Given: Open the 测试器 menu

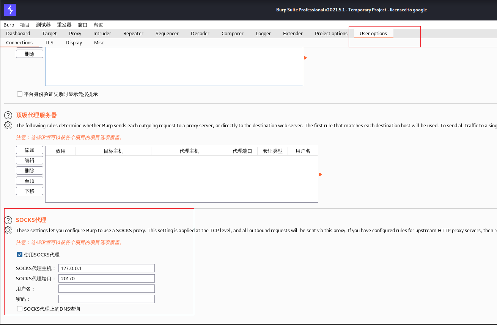Looking at the screenshot, I should click(x=43, y=25).
